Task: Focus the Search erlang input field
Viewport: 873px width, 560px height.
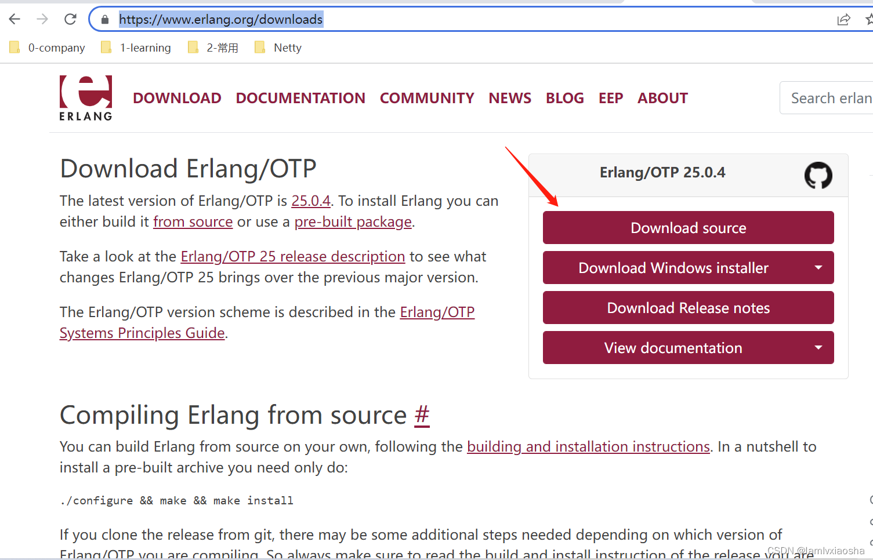Action: (827, 98)
